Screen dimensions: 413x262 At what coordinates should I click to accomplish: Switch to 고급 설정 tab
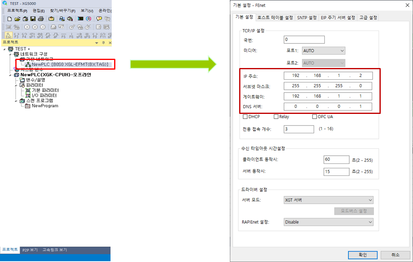click(x=368, y=18)
